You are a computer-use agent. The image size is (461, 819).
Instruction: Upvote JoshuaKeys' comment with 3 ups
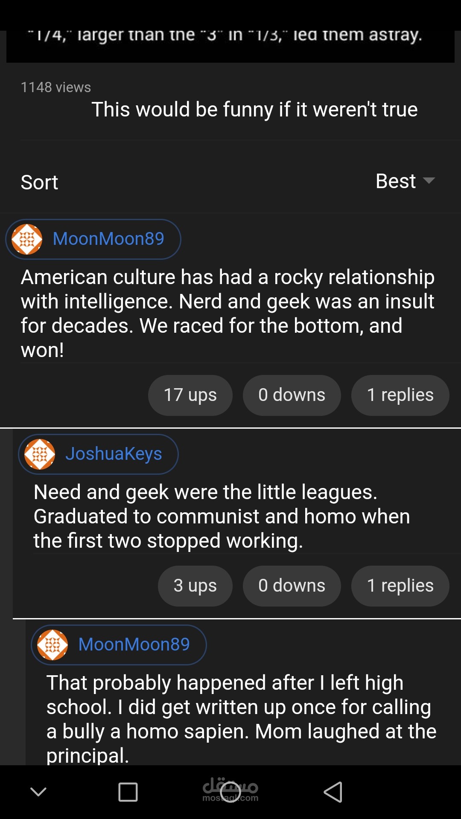195,586
